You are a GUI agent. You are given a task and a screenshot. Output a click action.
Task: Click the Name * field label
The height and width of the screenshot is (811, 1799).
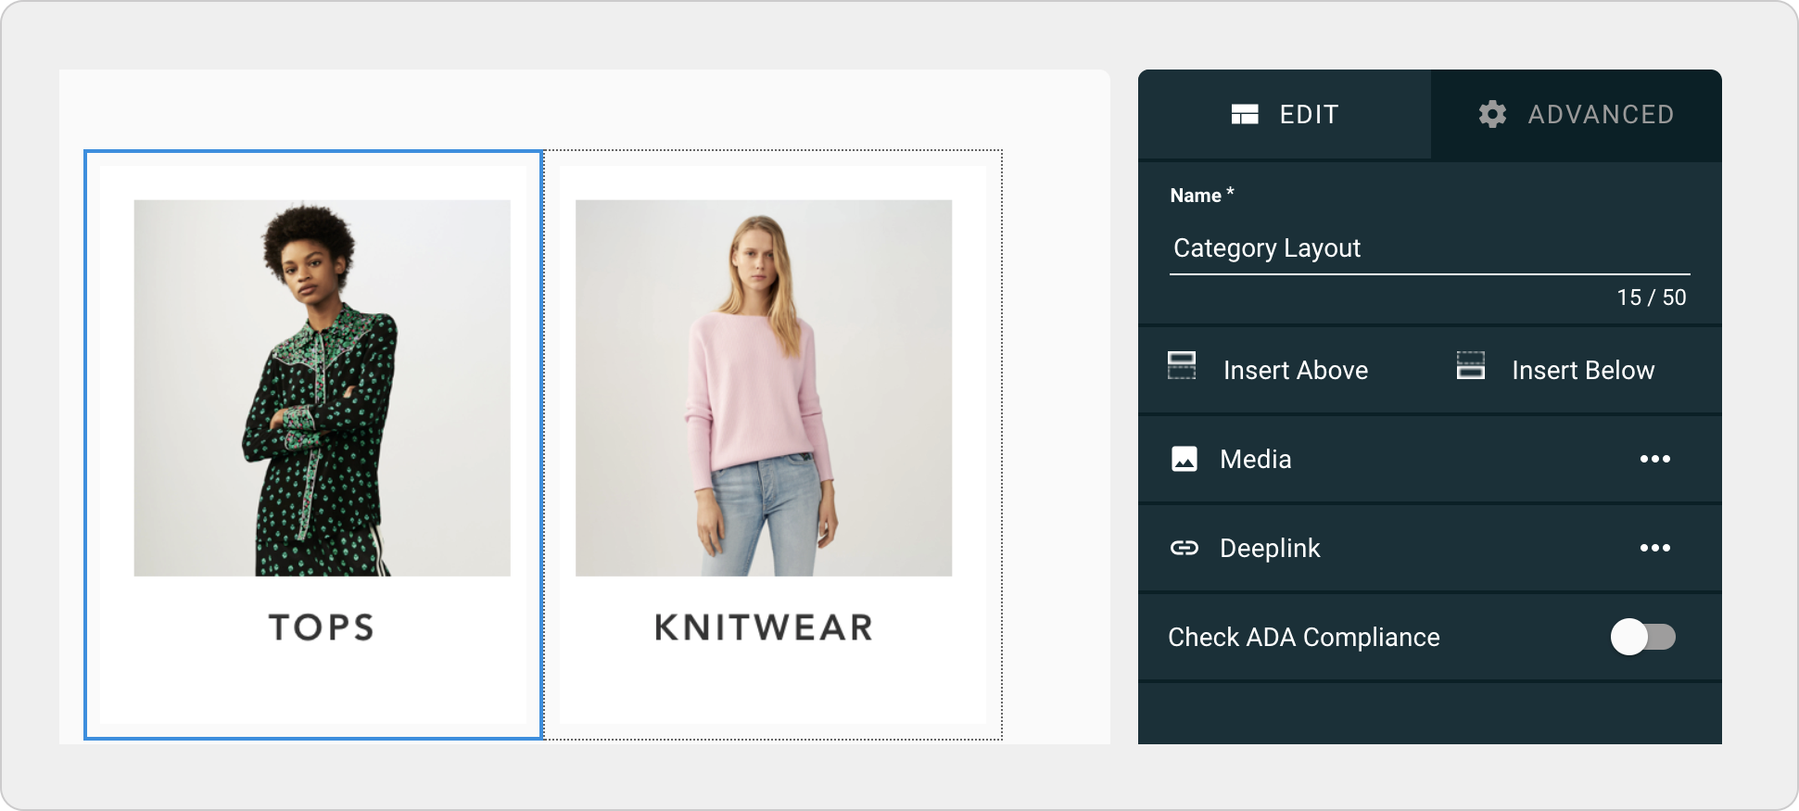coord(1202,196)
